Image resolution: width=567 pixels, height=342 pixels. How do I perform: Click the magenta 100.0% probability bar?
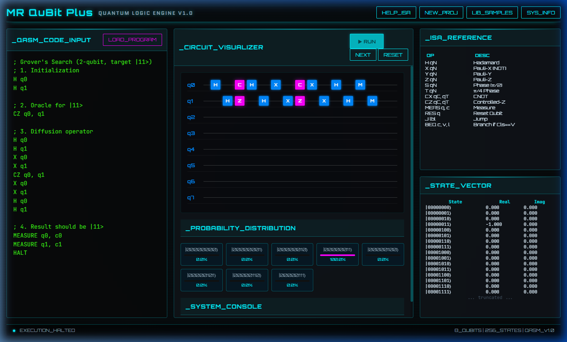tap(337, 255)
